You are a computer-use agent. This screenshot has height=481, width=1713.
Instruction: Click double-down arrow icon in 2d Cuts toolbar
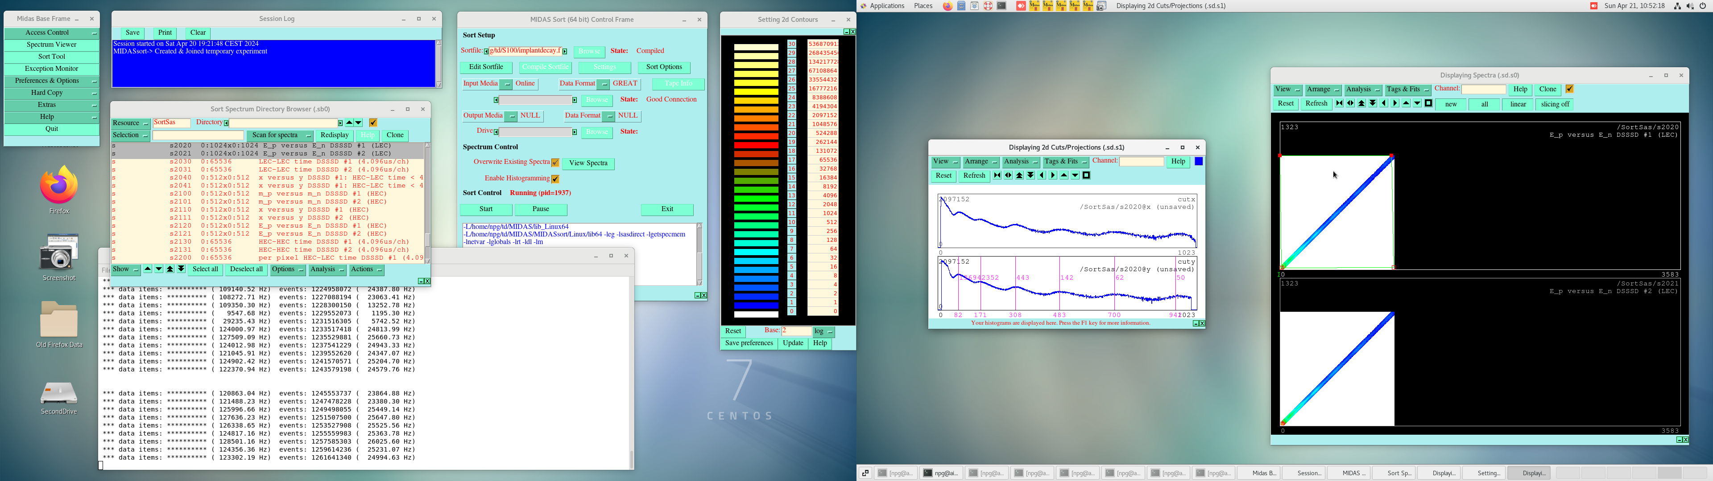(x=1031, y=175)
